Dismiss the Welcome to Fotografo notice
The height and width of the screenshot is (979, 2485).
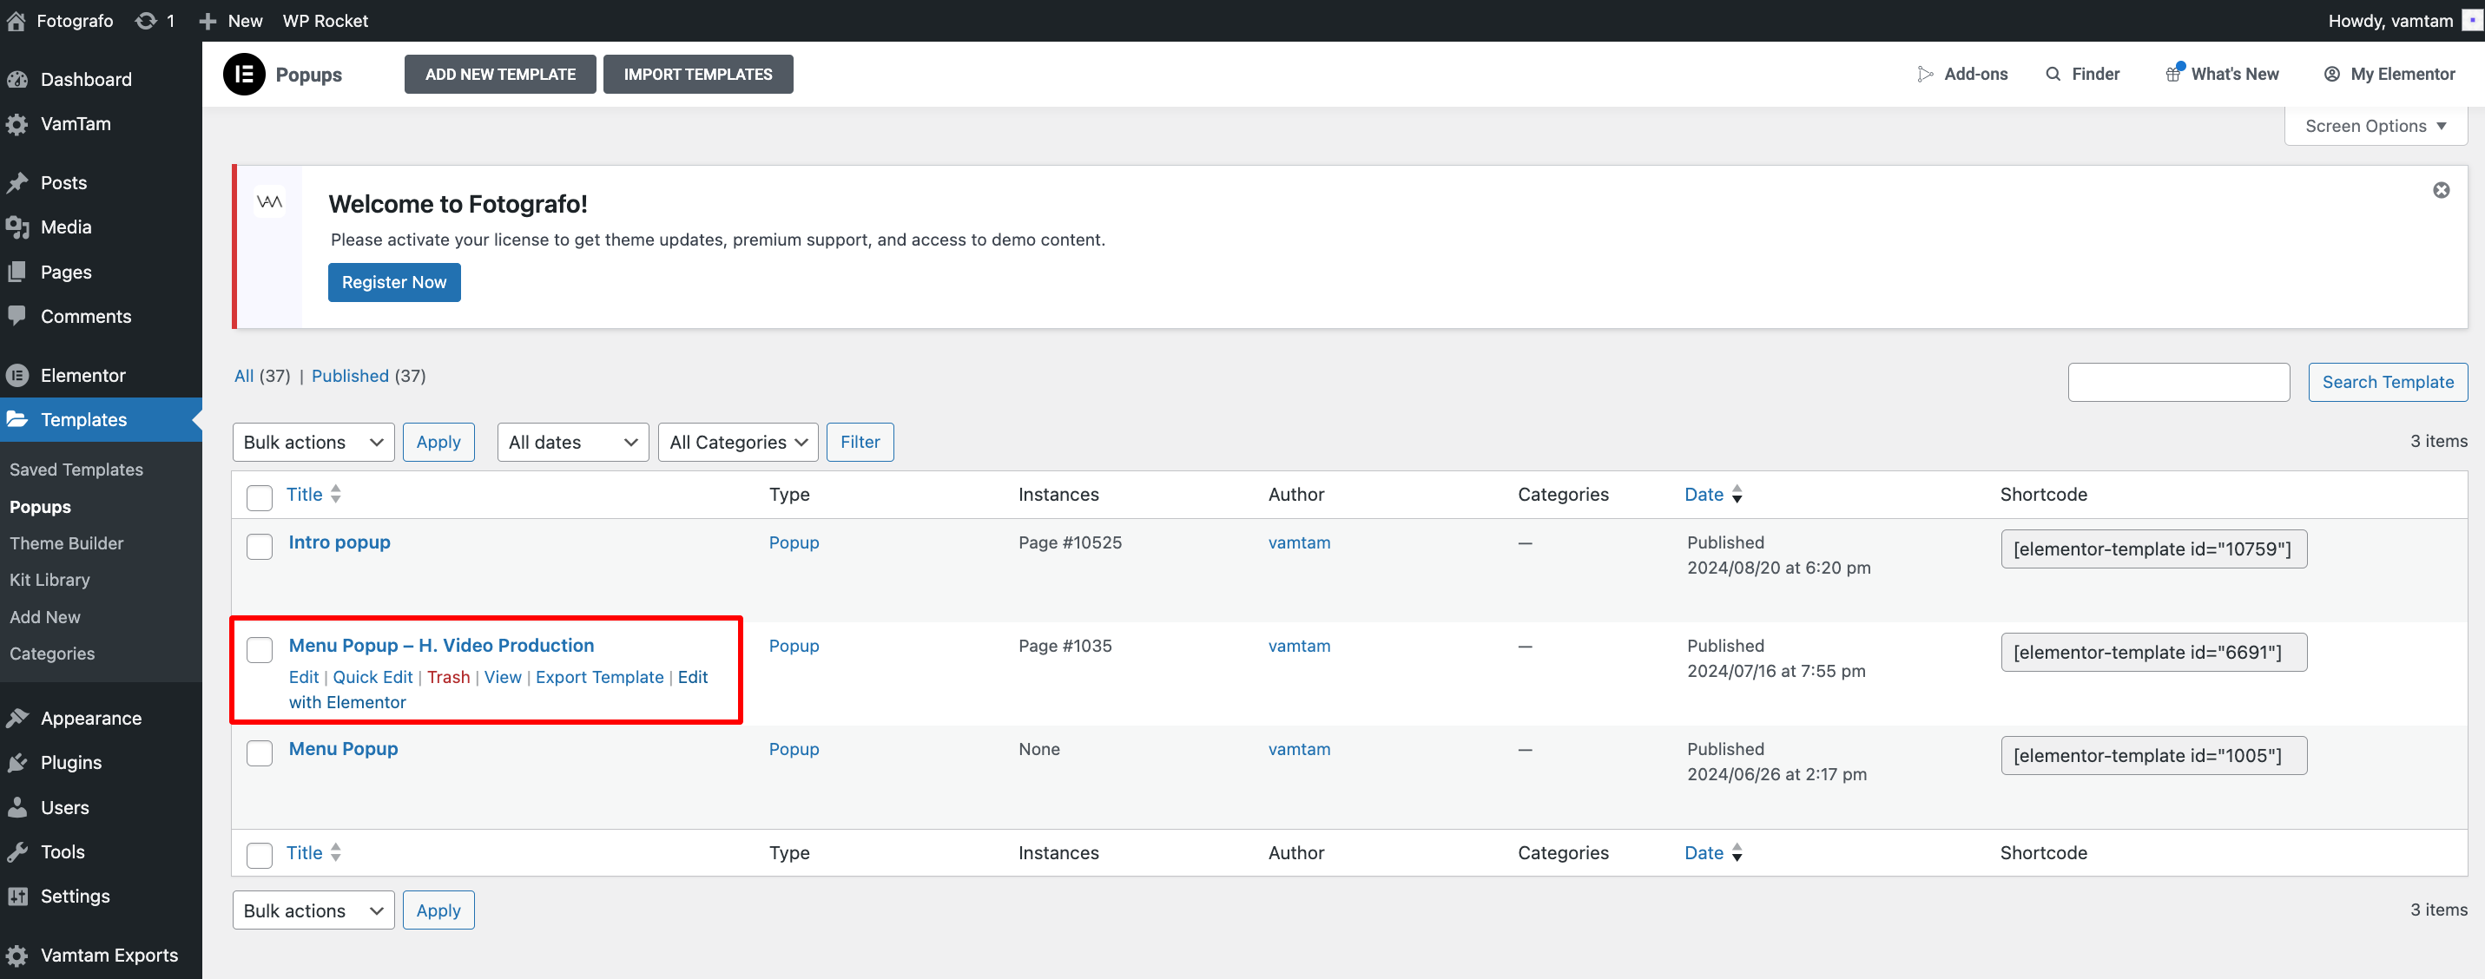pyautogui.click(x=2441, y=190)
